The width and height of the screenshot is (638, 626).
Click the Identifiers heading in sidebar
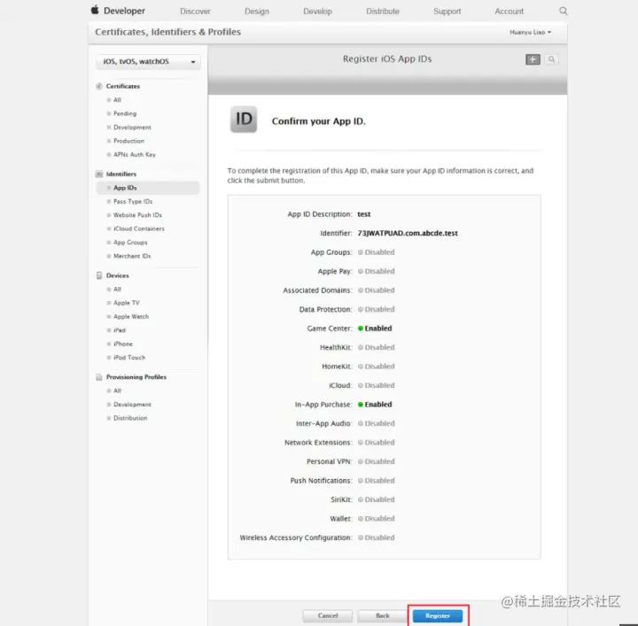pos(121,174)
